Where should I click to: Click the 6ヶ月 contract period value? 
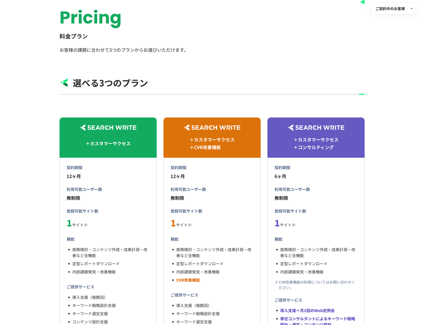click(280, 176)
